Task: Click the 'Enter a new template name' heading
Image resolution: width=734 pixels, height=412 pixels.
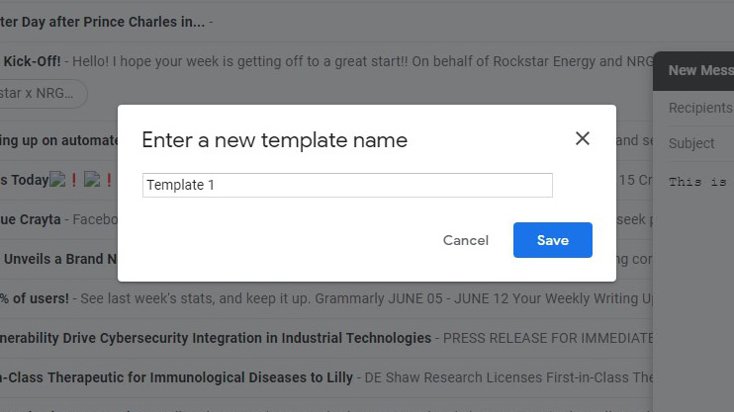Action: [274, 139]
